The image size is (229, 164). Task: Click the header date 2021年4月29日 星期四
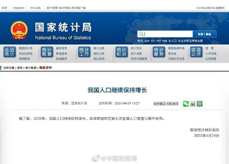click(210, 8)
